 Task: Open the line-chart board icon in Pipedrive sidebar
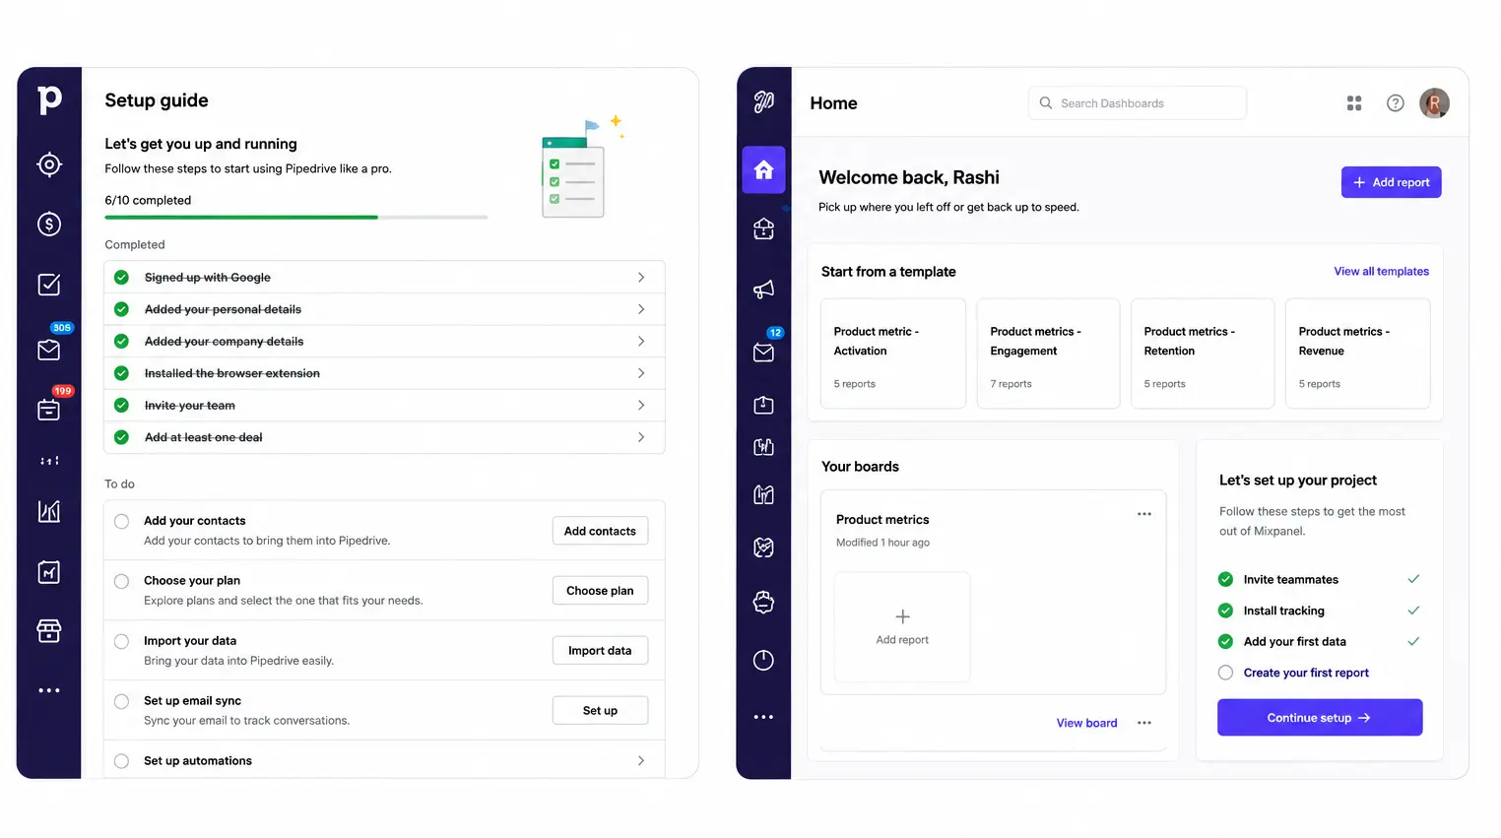[x=49, y=572]
